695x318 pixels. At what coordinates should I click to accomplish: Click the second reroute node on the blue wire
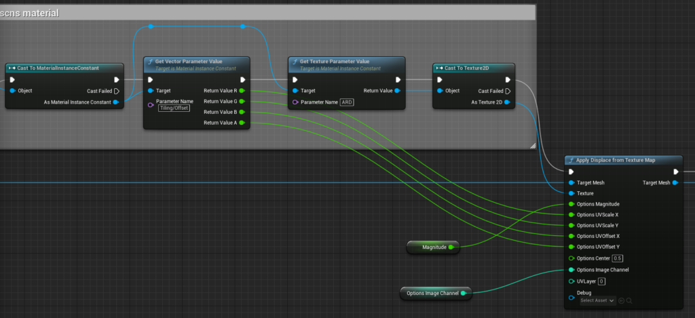[x=243, y=26]
